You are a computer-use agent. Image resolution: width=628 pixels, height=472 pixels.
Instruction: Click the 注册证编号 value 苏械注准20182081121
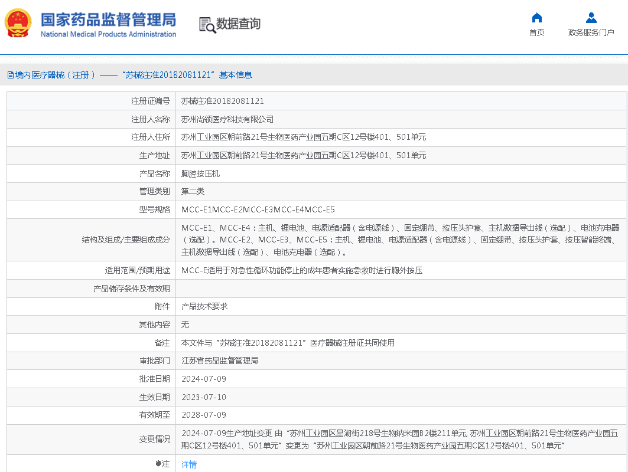pos(222,101)
